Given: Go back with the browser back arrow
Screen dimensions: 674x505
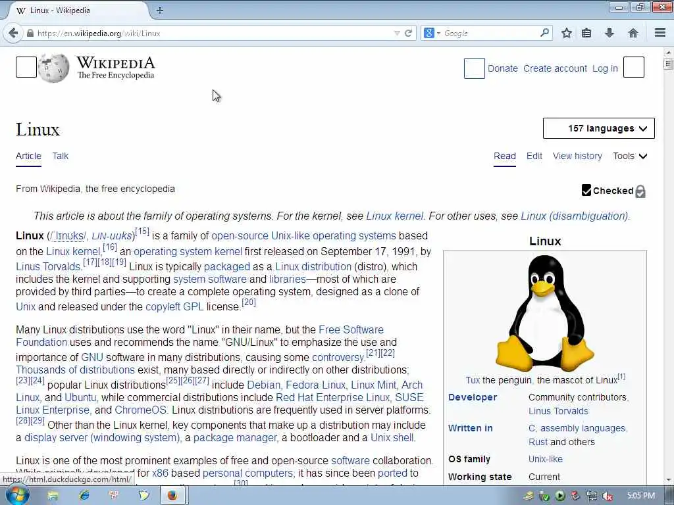Looking at the screenshot, I should [x=13, y=33].
